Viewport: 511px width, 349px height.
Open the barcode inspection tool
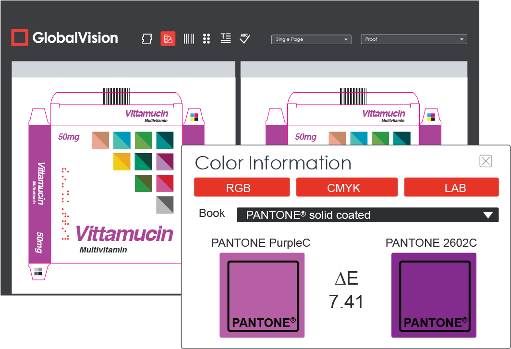[x=189, y=39]
